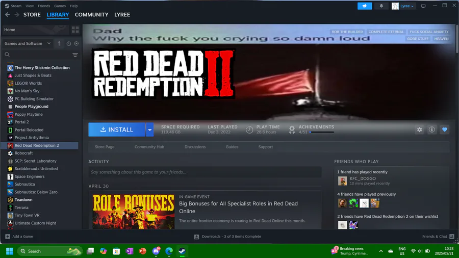Image resolution: width=459 pixels, height=258 pixels.
Task: Click the HEAVEN collection tag
Action: 442,39
